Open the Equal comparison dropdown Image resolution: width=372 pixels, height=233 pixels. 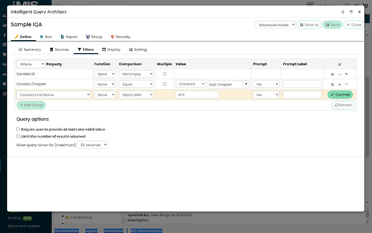[137, 84]
